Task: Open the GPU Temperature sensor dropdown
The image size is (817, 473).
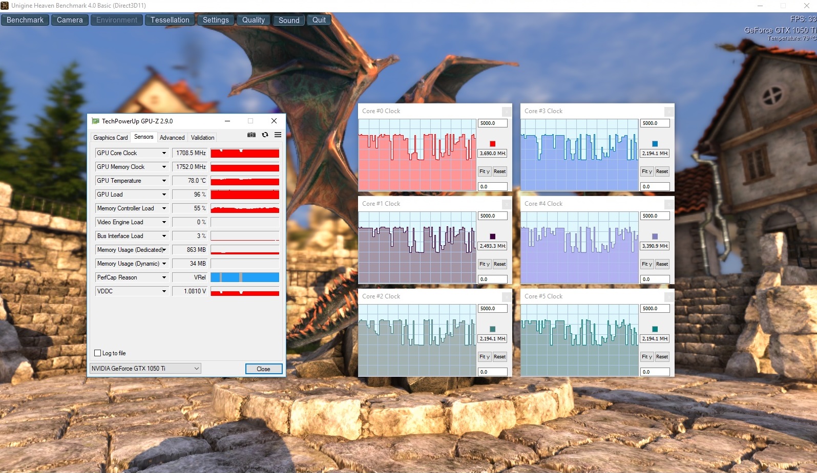Action: [164, 181]
